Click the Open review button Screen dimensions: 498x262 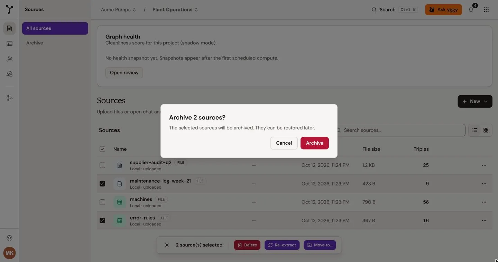click(x=124, y=73)
